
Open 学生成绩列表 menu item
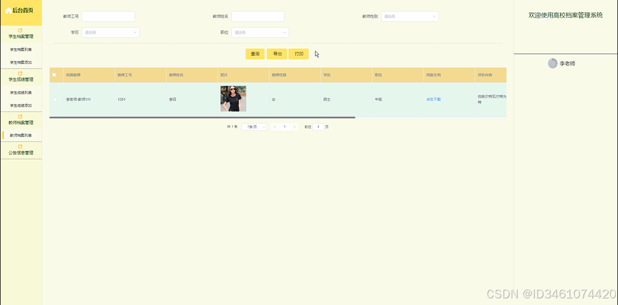click(21, 93)
